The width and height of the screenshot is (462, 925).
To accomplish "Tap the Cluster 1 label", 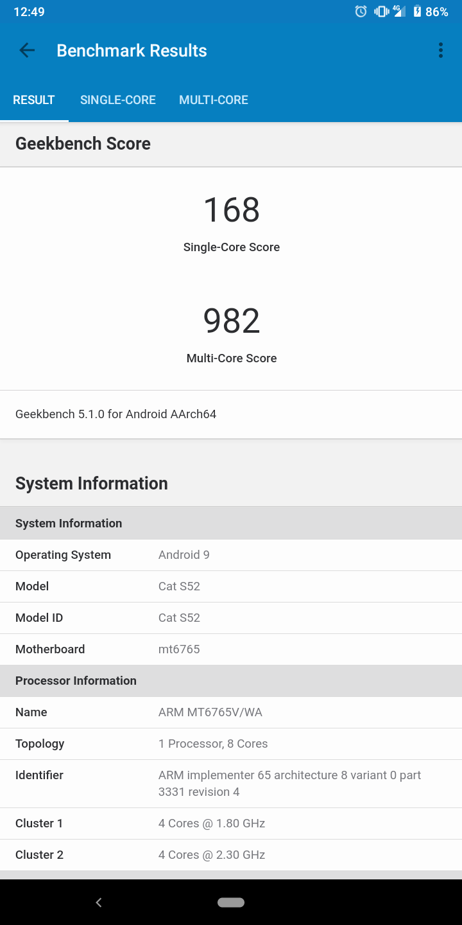I will coord(39,824).
